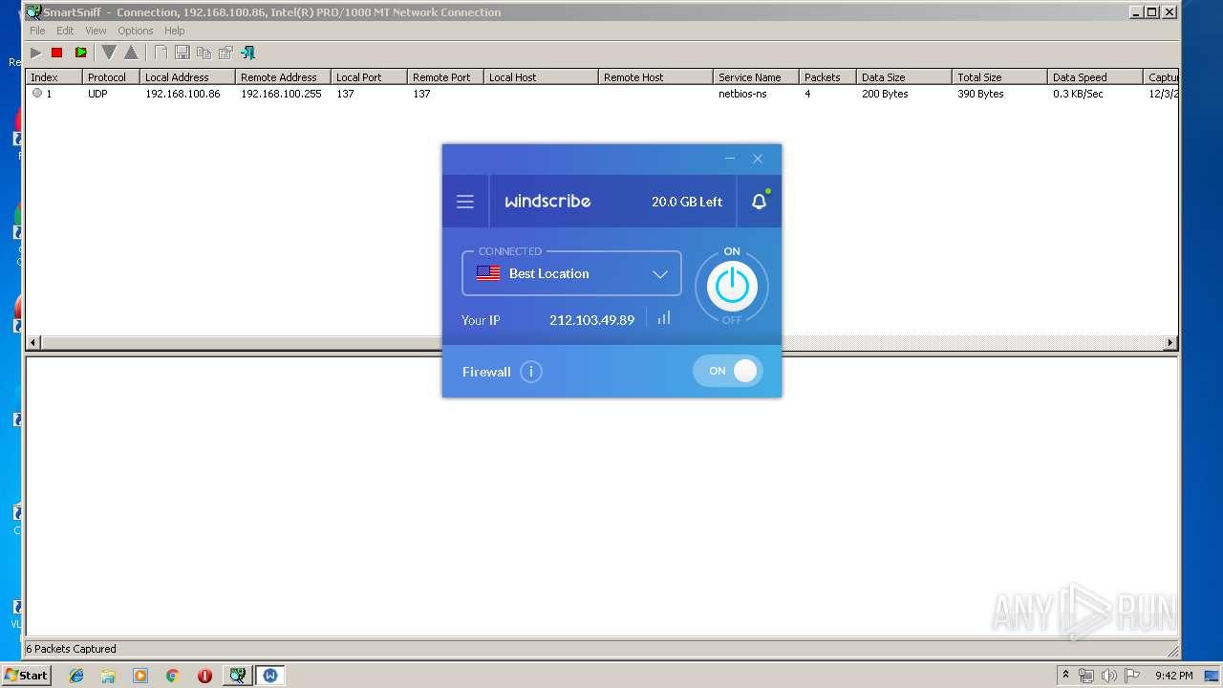Sort by the Remote Address column header
The height and width of the screenshot is (688, 1223).
pyautogui.click(x=283, y=77)
